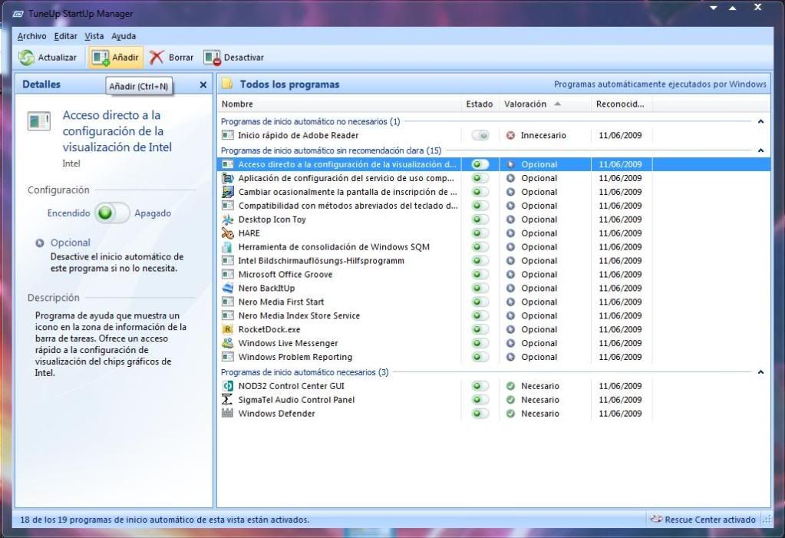
Task: Collapse the 'sin recomendación clara (15)' group
Action: (x=760, y=150)
